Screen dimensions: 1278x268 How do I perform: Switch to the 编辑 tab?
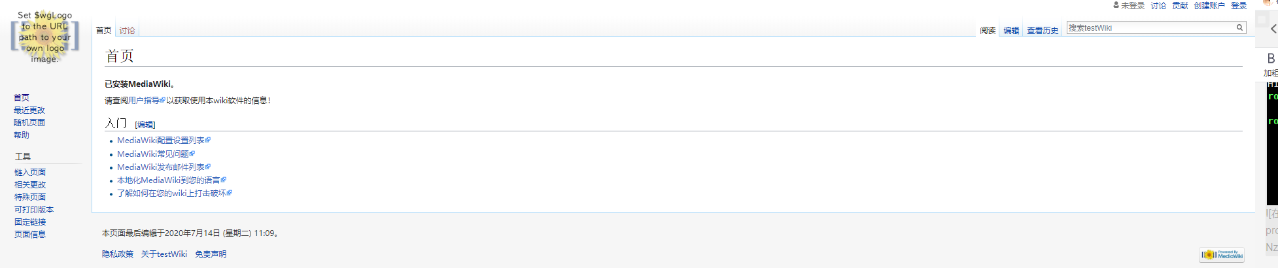click(1011, 31)
